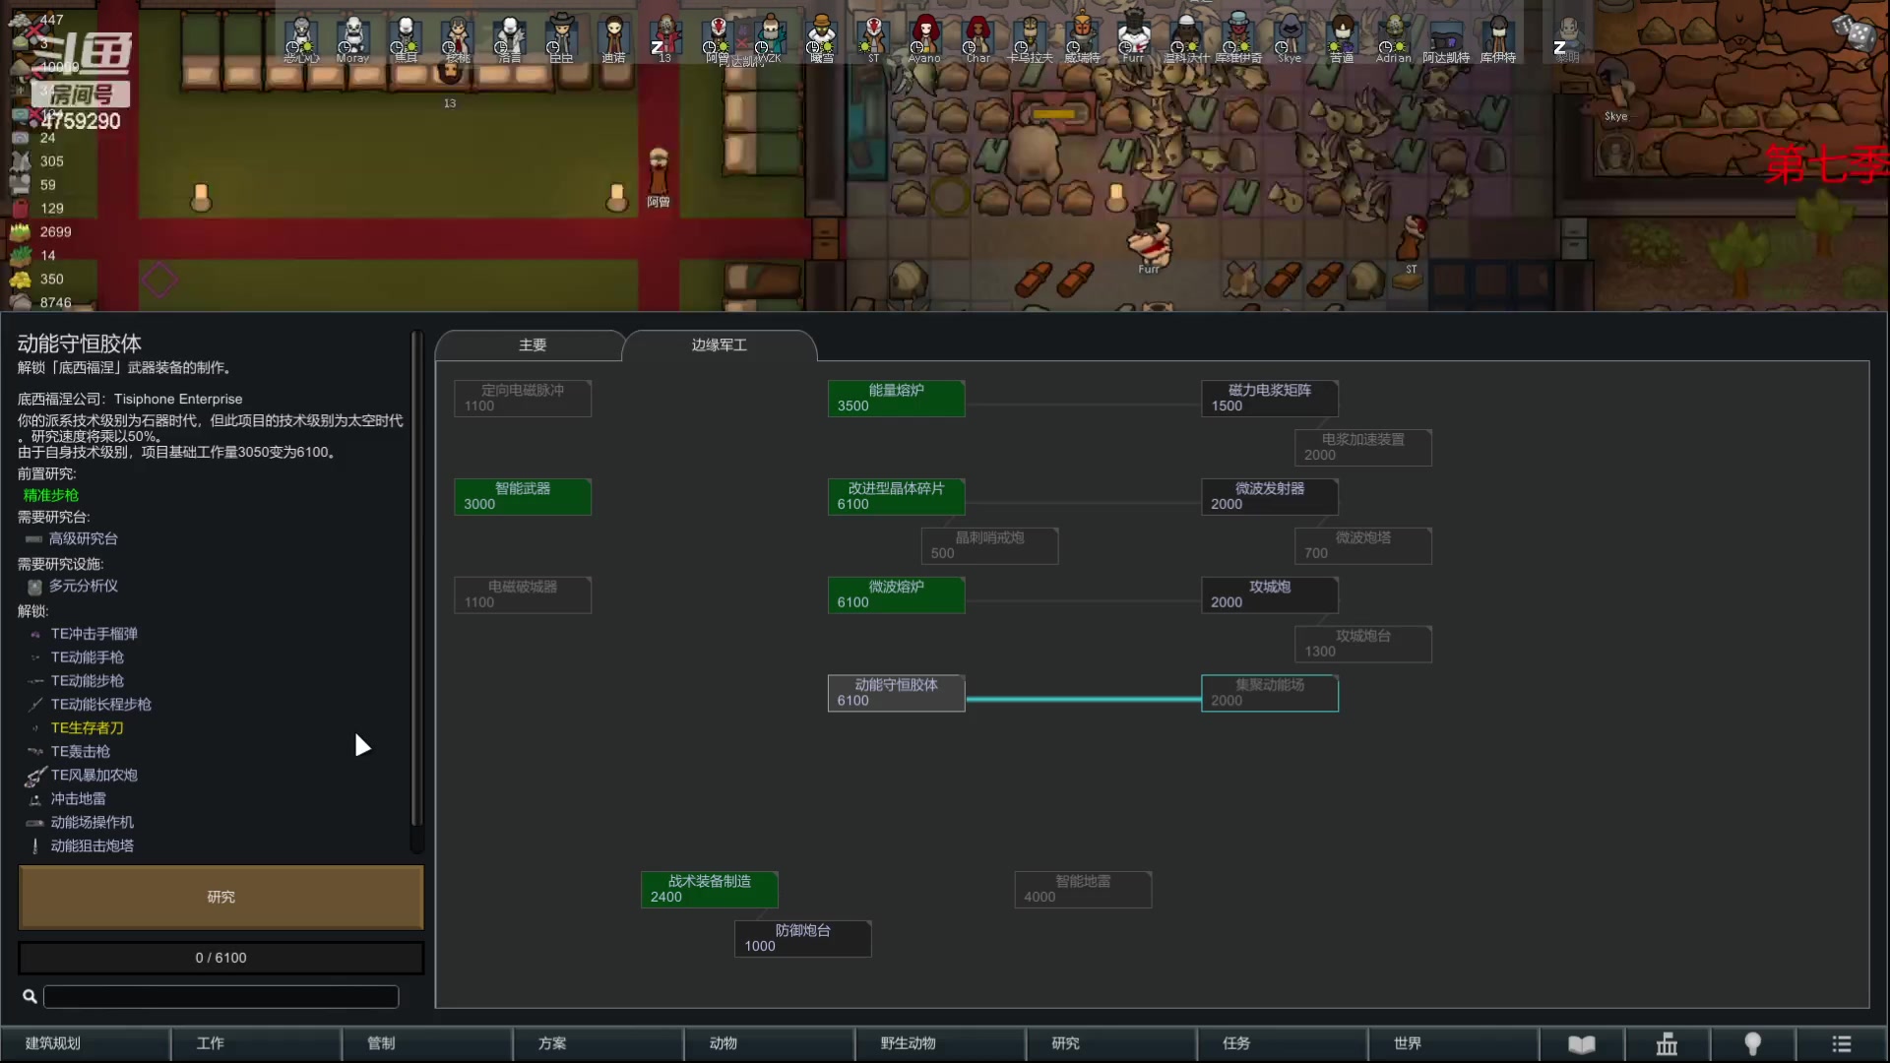Select the Furr pawn on the map

point(1149,238)
